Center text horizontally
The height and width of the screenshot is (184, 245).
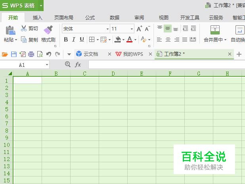(x=168, y=40)
